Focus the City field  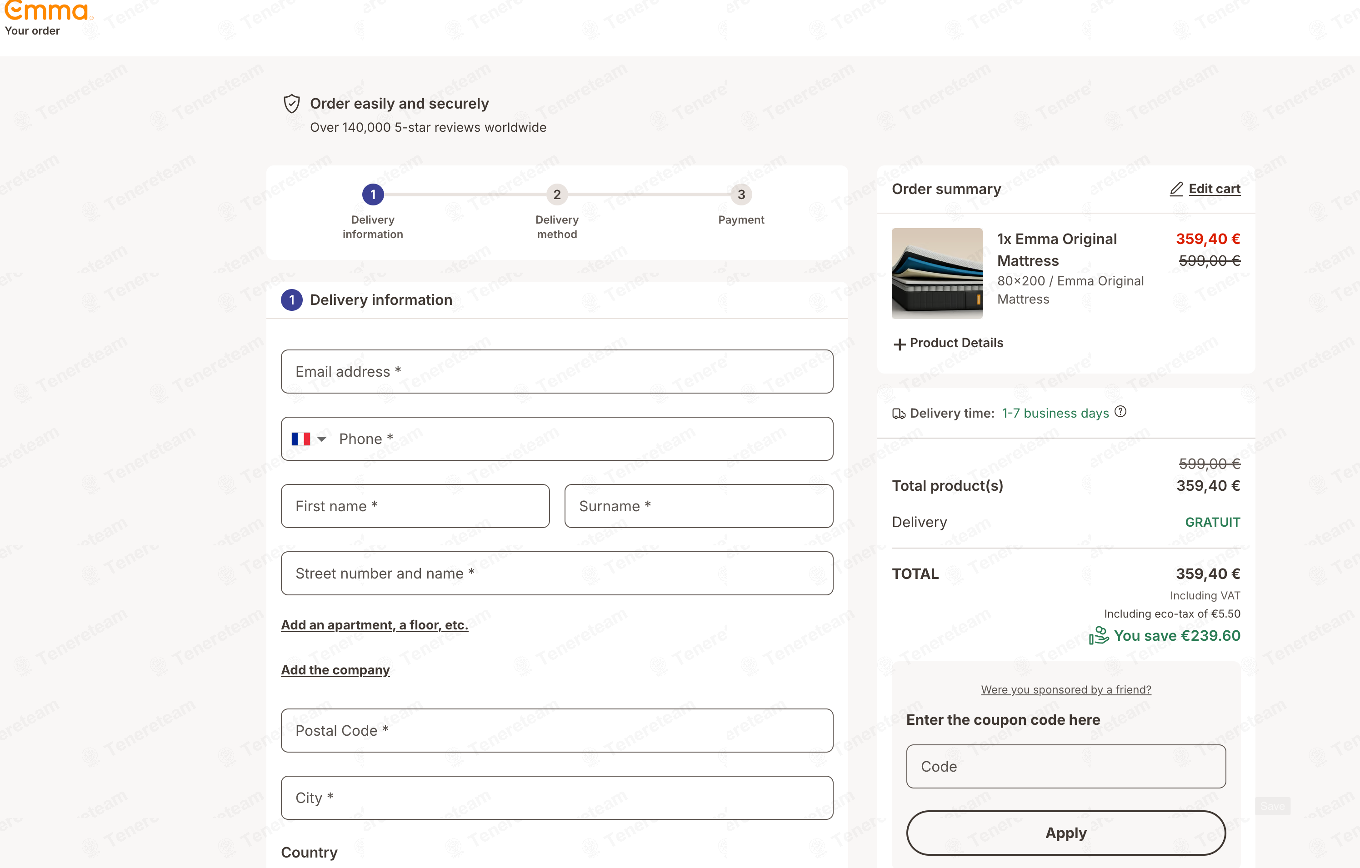[x=557, y=798]
